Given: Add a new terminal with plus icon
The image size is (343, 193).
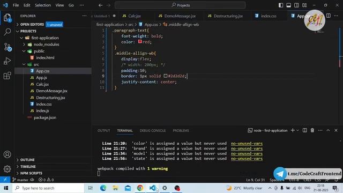Looking at the screenshot, I should (x=293, y=130).
